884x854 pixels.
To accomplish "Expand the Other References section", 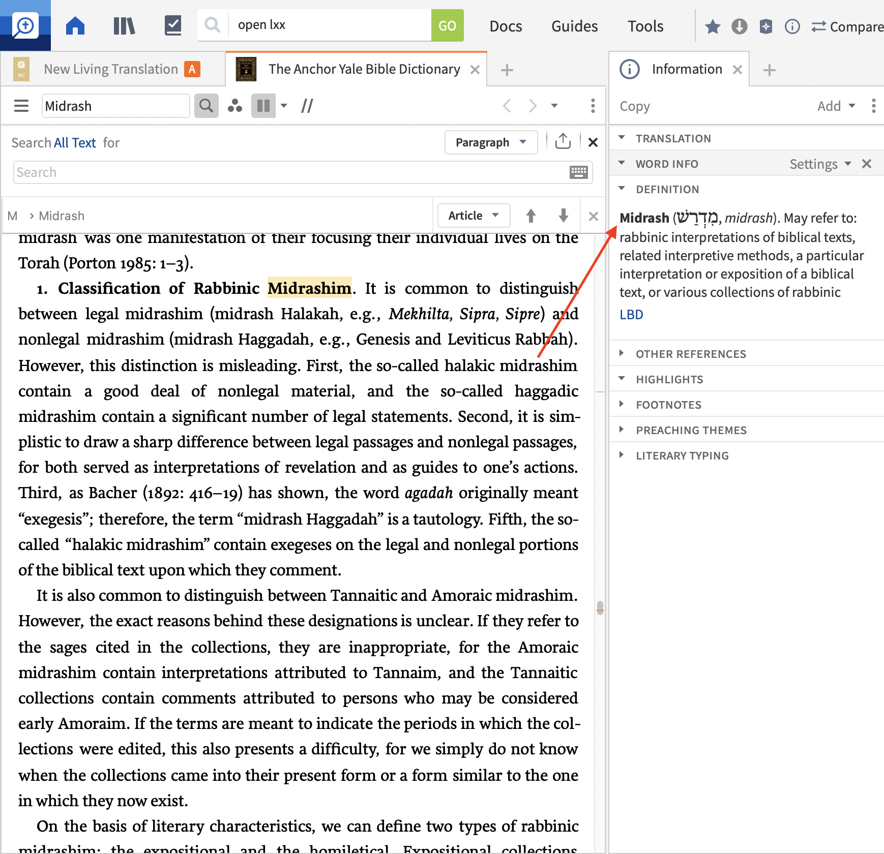I will pos(622,353).
